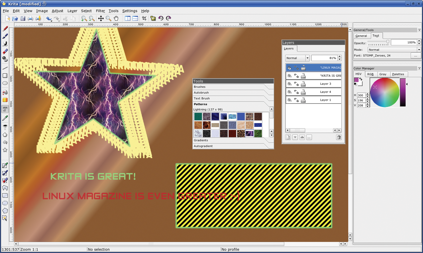Click the Zoom In magnifier icon
This screenshot has width=423, height=253.
pyautogui.click(x=84, y=18)
